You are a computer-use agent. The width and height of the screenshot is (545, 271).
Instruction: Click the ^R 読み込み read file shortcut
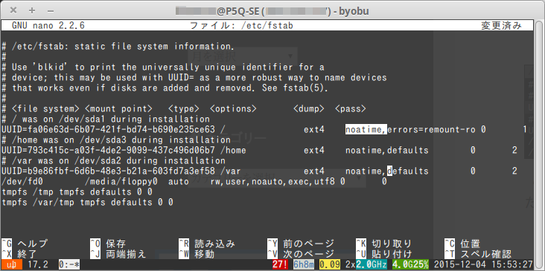pos(207,244)
